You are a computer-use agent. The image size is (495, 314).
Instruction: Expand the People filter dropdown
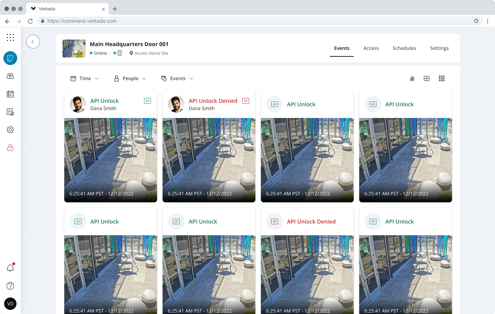[x=130, y=78]
